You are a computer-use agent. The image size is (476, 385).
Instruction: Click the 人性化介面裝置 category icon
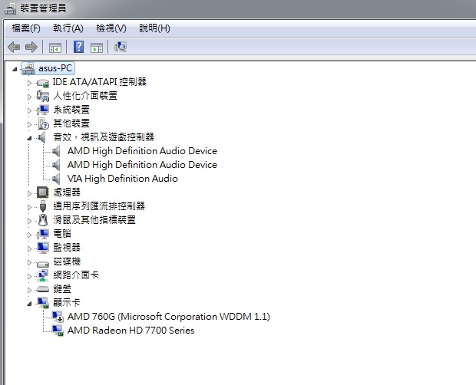[x=42, y=96]
